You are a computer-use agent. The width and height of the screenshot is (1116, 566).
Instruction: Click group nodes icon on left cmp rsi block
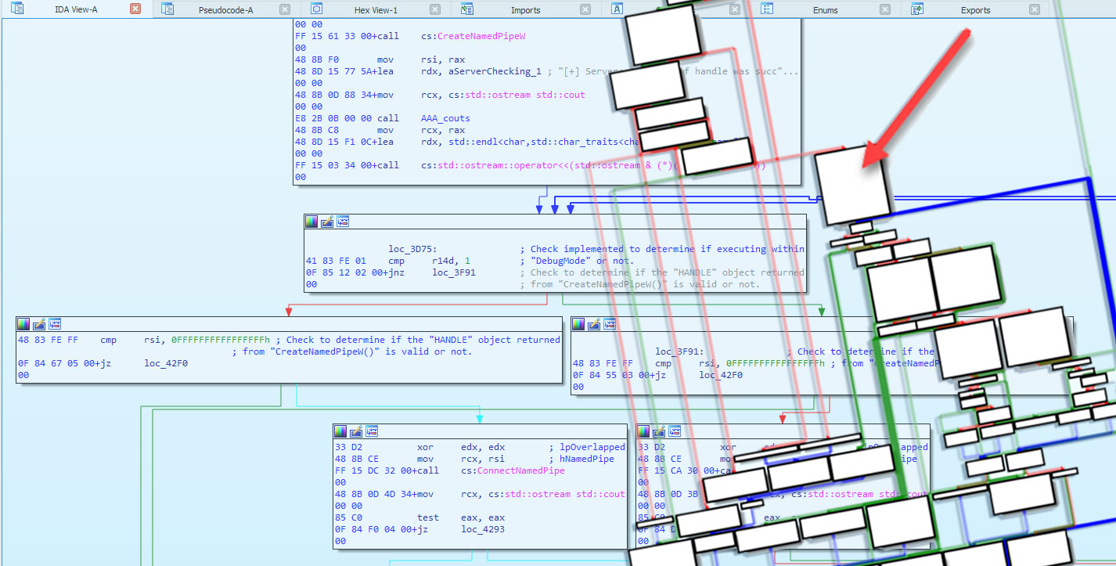click(55, 323)
